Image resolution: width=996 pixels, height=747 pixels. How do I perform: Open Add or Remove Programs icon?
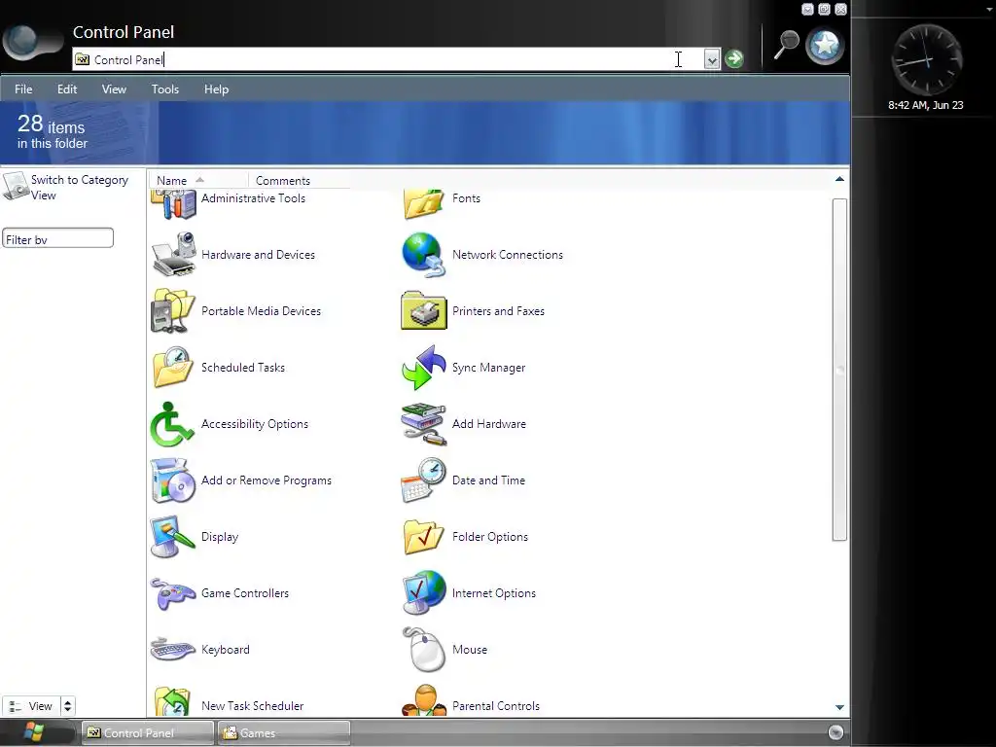point(173,480)
